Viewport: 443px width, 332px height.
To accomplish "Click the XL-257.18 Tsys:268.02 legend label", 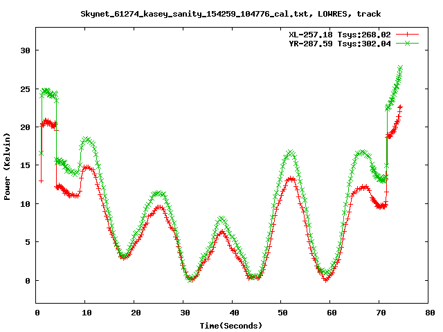I will pyautogui.click(x=340, y=35).
